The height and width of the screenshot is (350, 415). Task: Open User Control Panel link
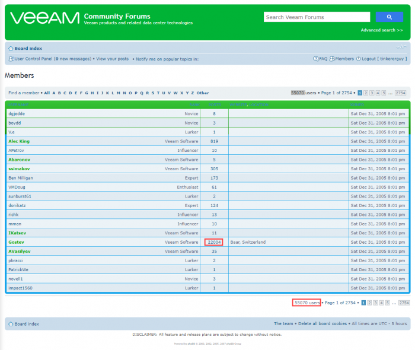click(33, 59)
